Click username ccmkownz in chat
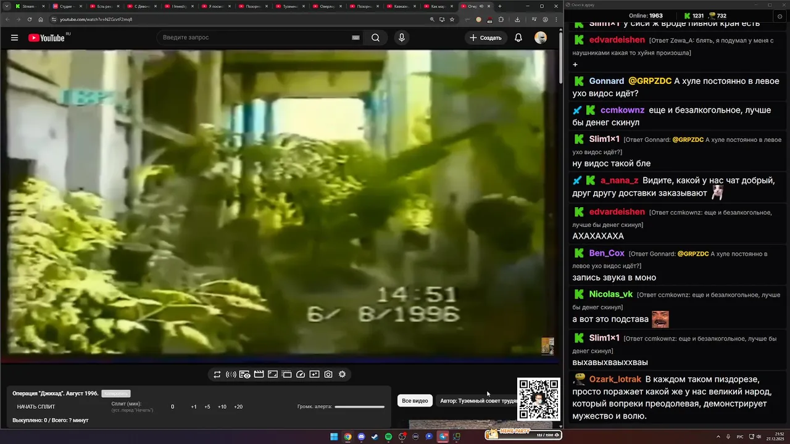This screenshot has width=790, height=444. tap(622, 110)
